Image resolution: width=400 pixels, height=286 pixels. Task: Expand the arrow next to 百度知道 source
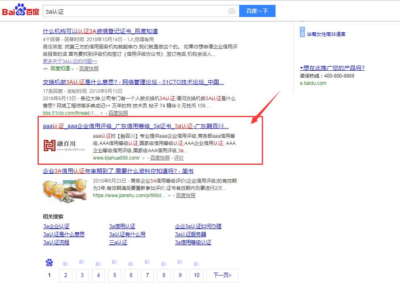(73, 69)
